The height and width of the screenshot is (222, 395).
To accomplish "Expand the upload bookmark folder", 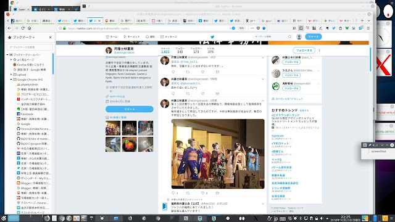I will click(11, 75).
